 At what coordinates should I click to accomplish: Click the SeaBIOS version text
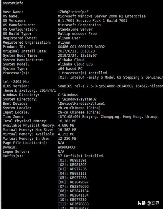[x=110, y=86]
